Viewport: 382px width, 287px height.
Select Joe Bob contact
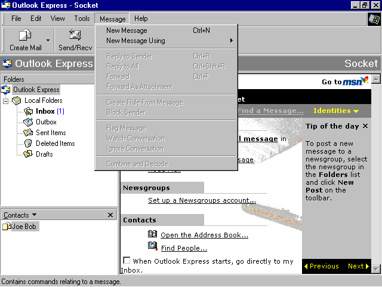tap(24, 227)
